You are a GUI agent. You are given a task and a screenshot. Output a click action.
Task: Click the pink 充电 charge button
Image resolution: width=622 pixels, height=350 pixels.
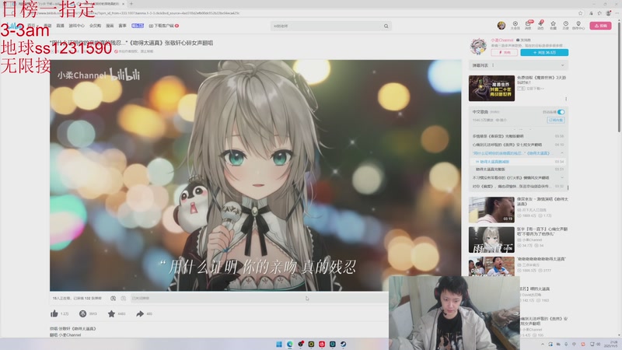click(504, 52)
